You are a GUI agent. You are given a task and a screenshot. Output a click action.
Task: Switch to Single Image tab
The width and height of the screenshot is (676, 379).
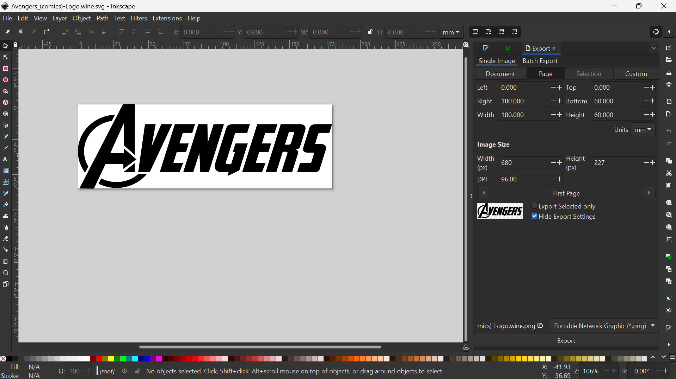coord(497,61)
